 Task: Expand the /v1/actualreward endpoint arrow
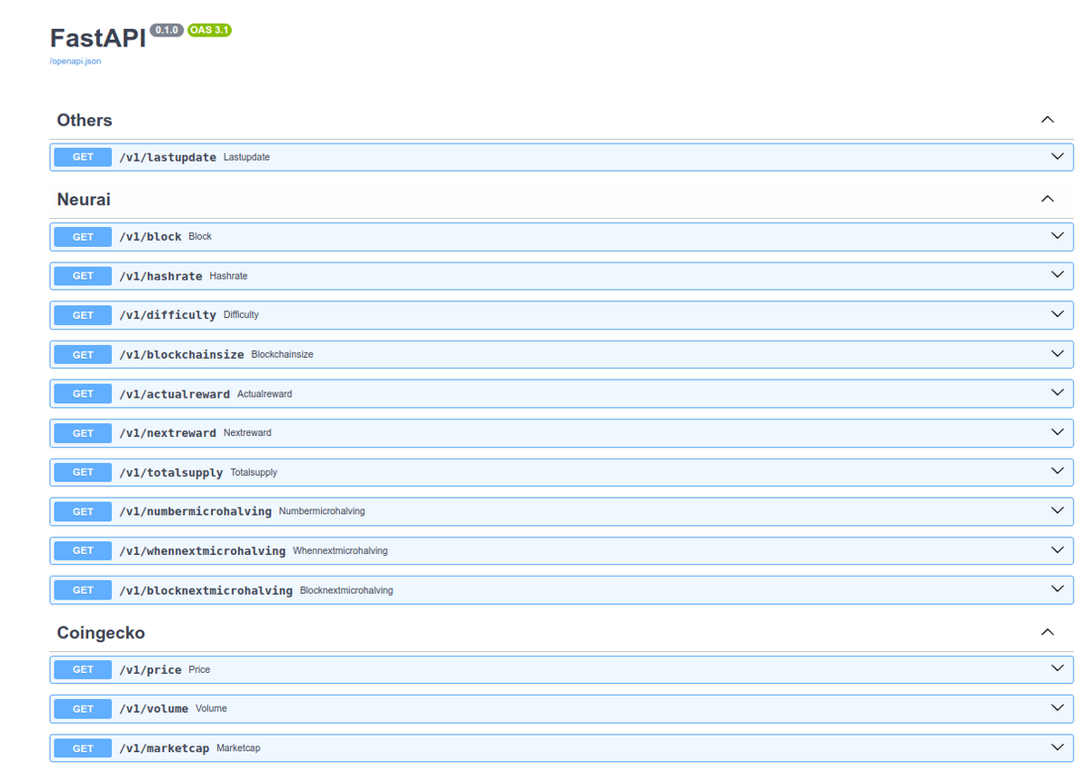[x=1056, y=393]
